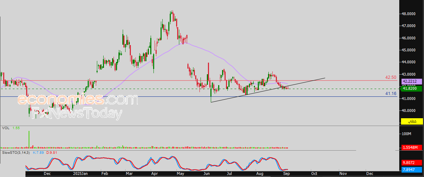The width and height of the screenshot is (424, 177).
Task: Click the Oct timeline label
Action: click(x=314, y=174)
